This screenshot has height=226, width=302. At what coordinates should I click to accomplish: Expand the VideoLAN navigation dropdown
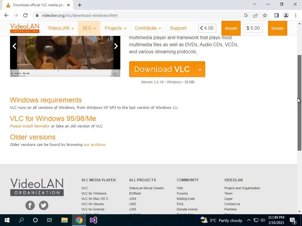pyautogui.click(x=61, y=28)
